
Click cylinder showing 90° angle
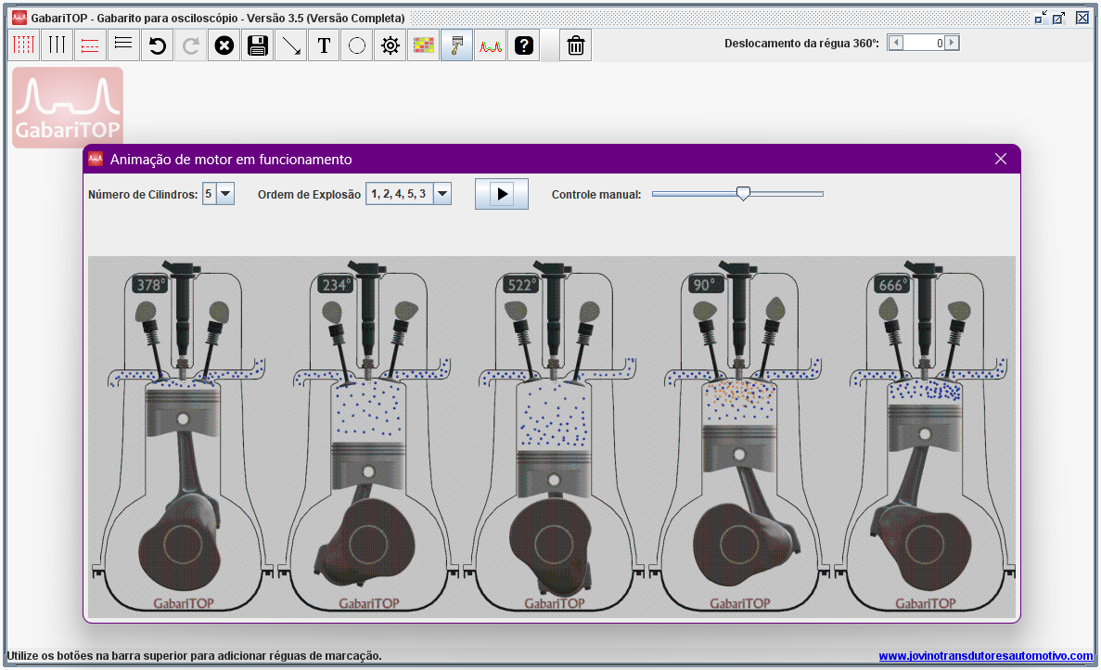pyautogui.click(x=739, y=437)
